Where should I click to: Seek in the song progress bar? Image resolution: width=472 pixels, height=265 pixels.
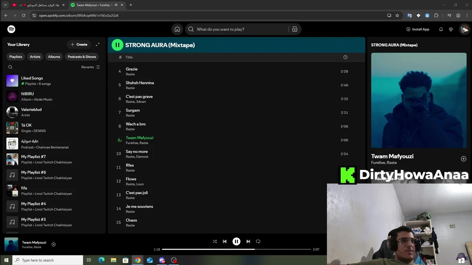[236, 249]
